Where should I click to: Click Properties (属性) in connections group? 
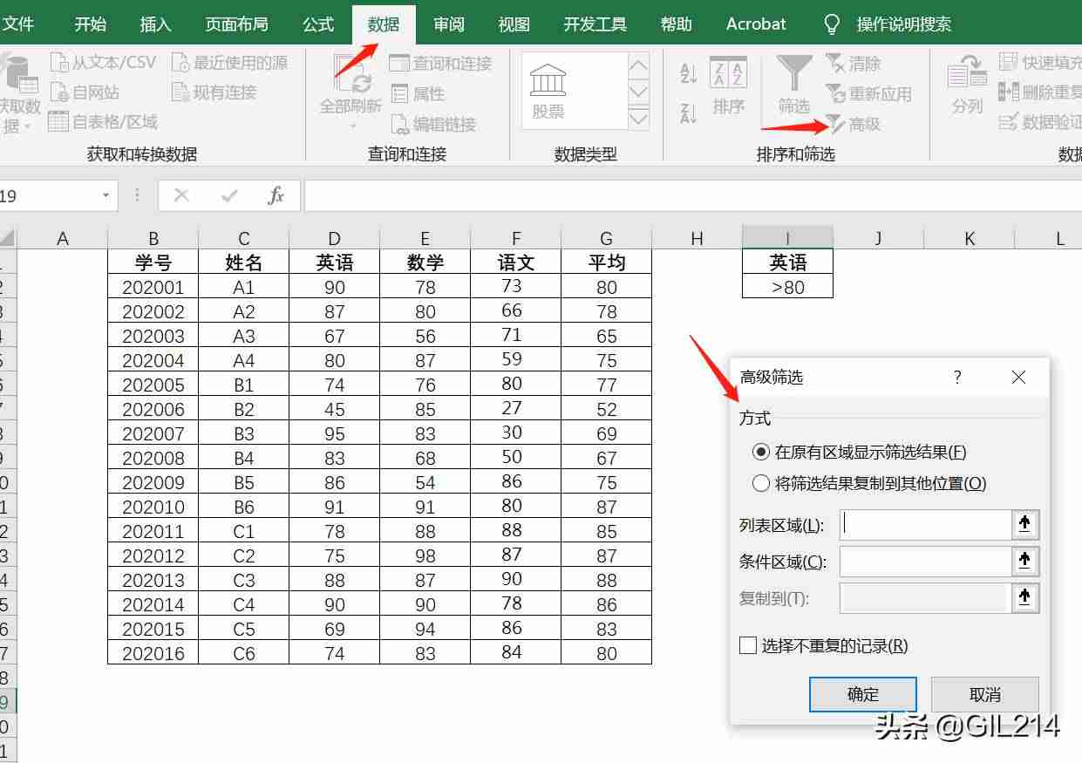tap(418, 93)
